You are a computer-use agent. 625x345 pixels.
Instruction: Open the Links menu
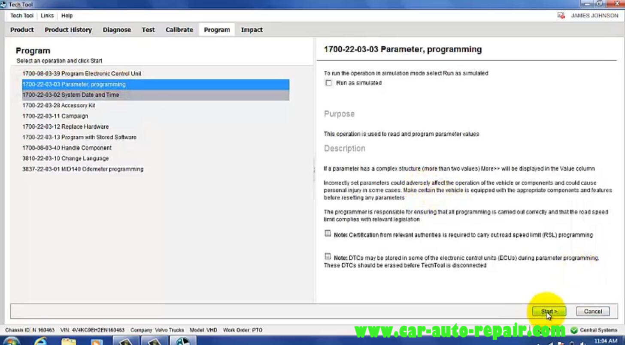(47, 15)
